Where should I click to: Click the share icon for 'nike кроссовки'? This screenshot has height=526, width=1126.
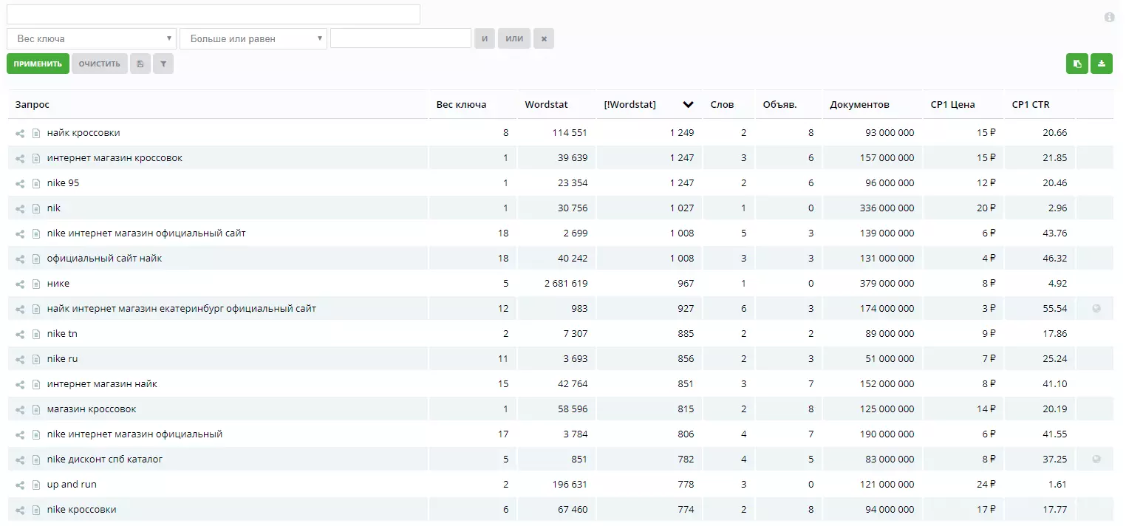[20, 510]
